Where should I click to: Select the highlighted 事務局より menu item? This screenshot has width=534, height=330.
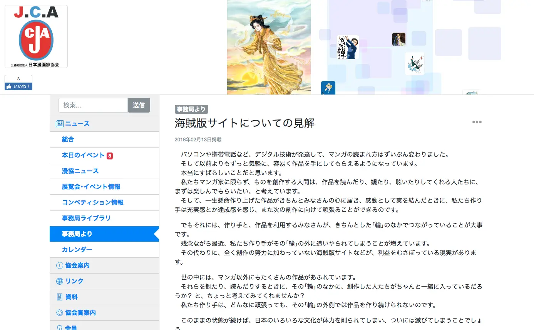click(104, 234)
